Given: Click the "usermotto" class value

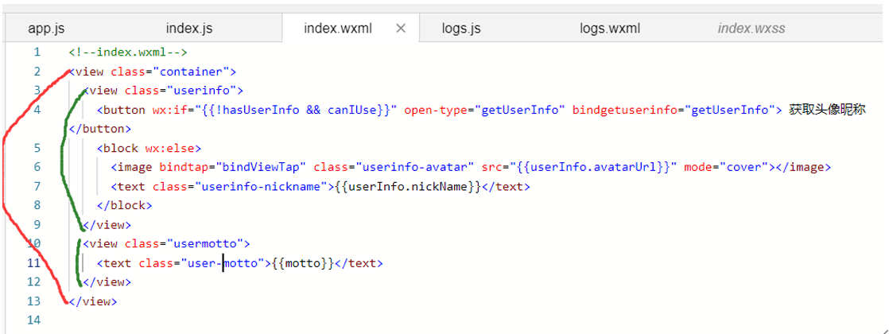Looking at the screenshot, I should [205, 244].
